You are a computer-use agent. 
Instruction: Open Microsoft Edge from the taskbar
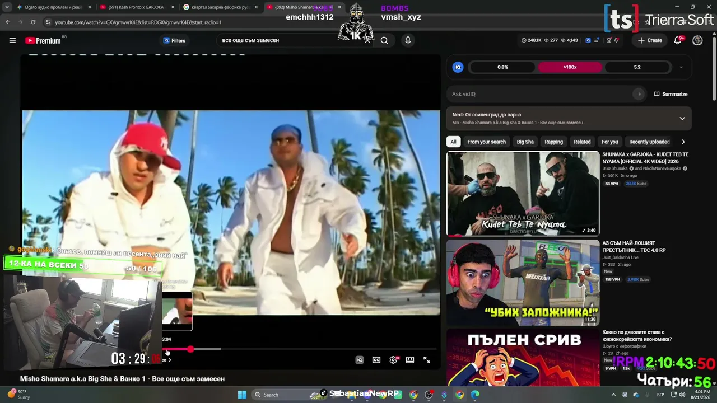(475, 395)
